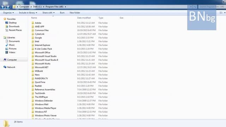Click the Music note icon in Libraries
Viewport: 226px width, 127px height.
pyautogui.click(x=7, y=45)
